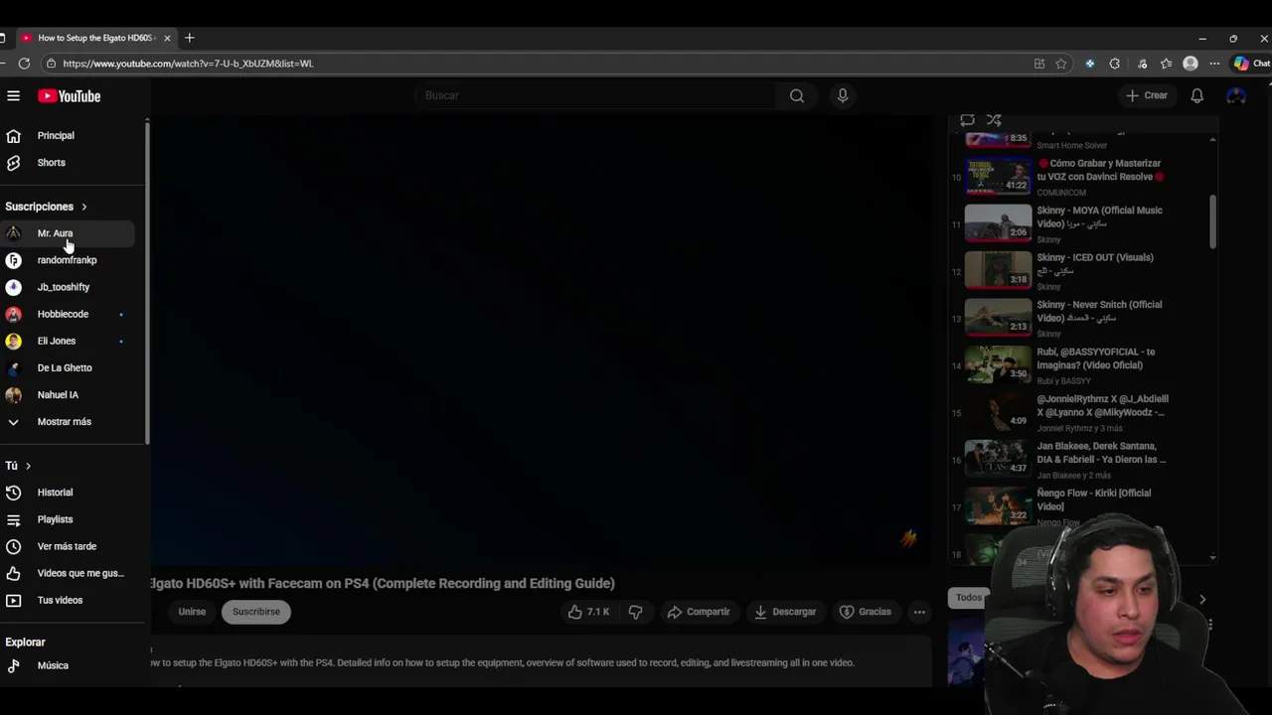This screenshot has height=715, width=1272.
Task: Click the Buscar search field
Action: point(596,95)
